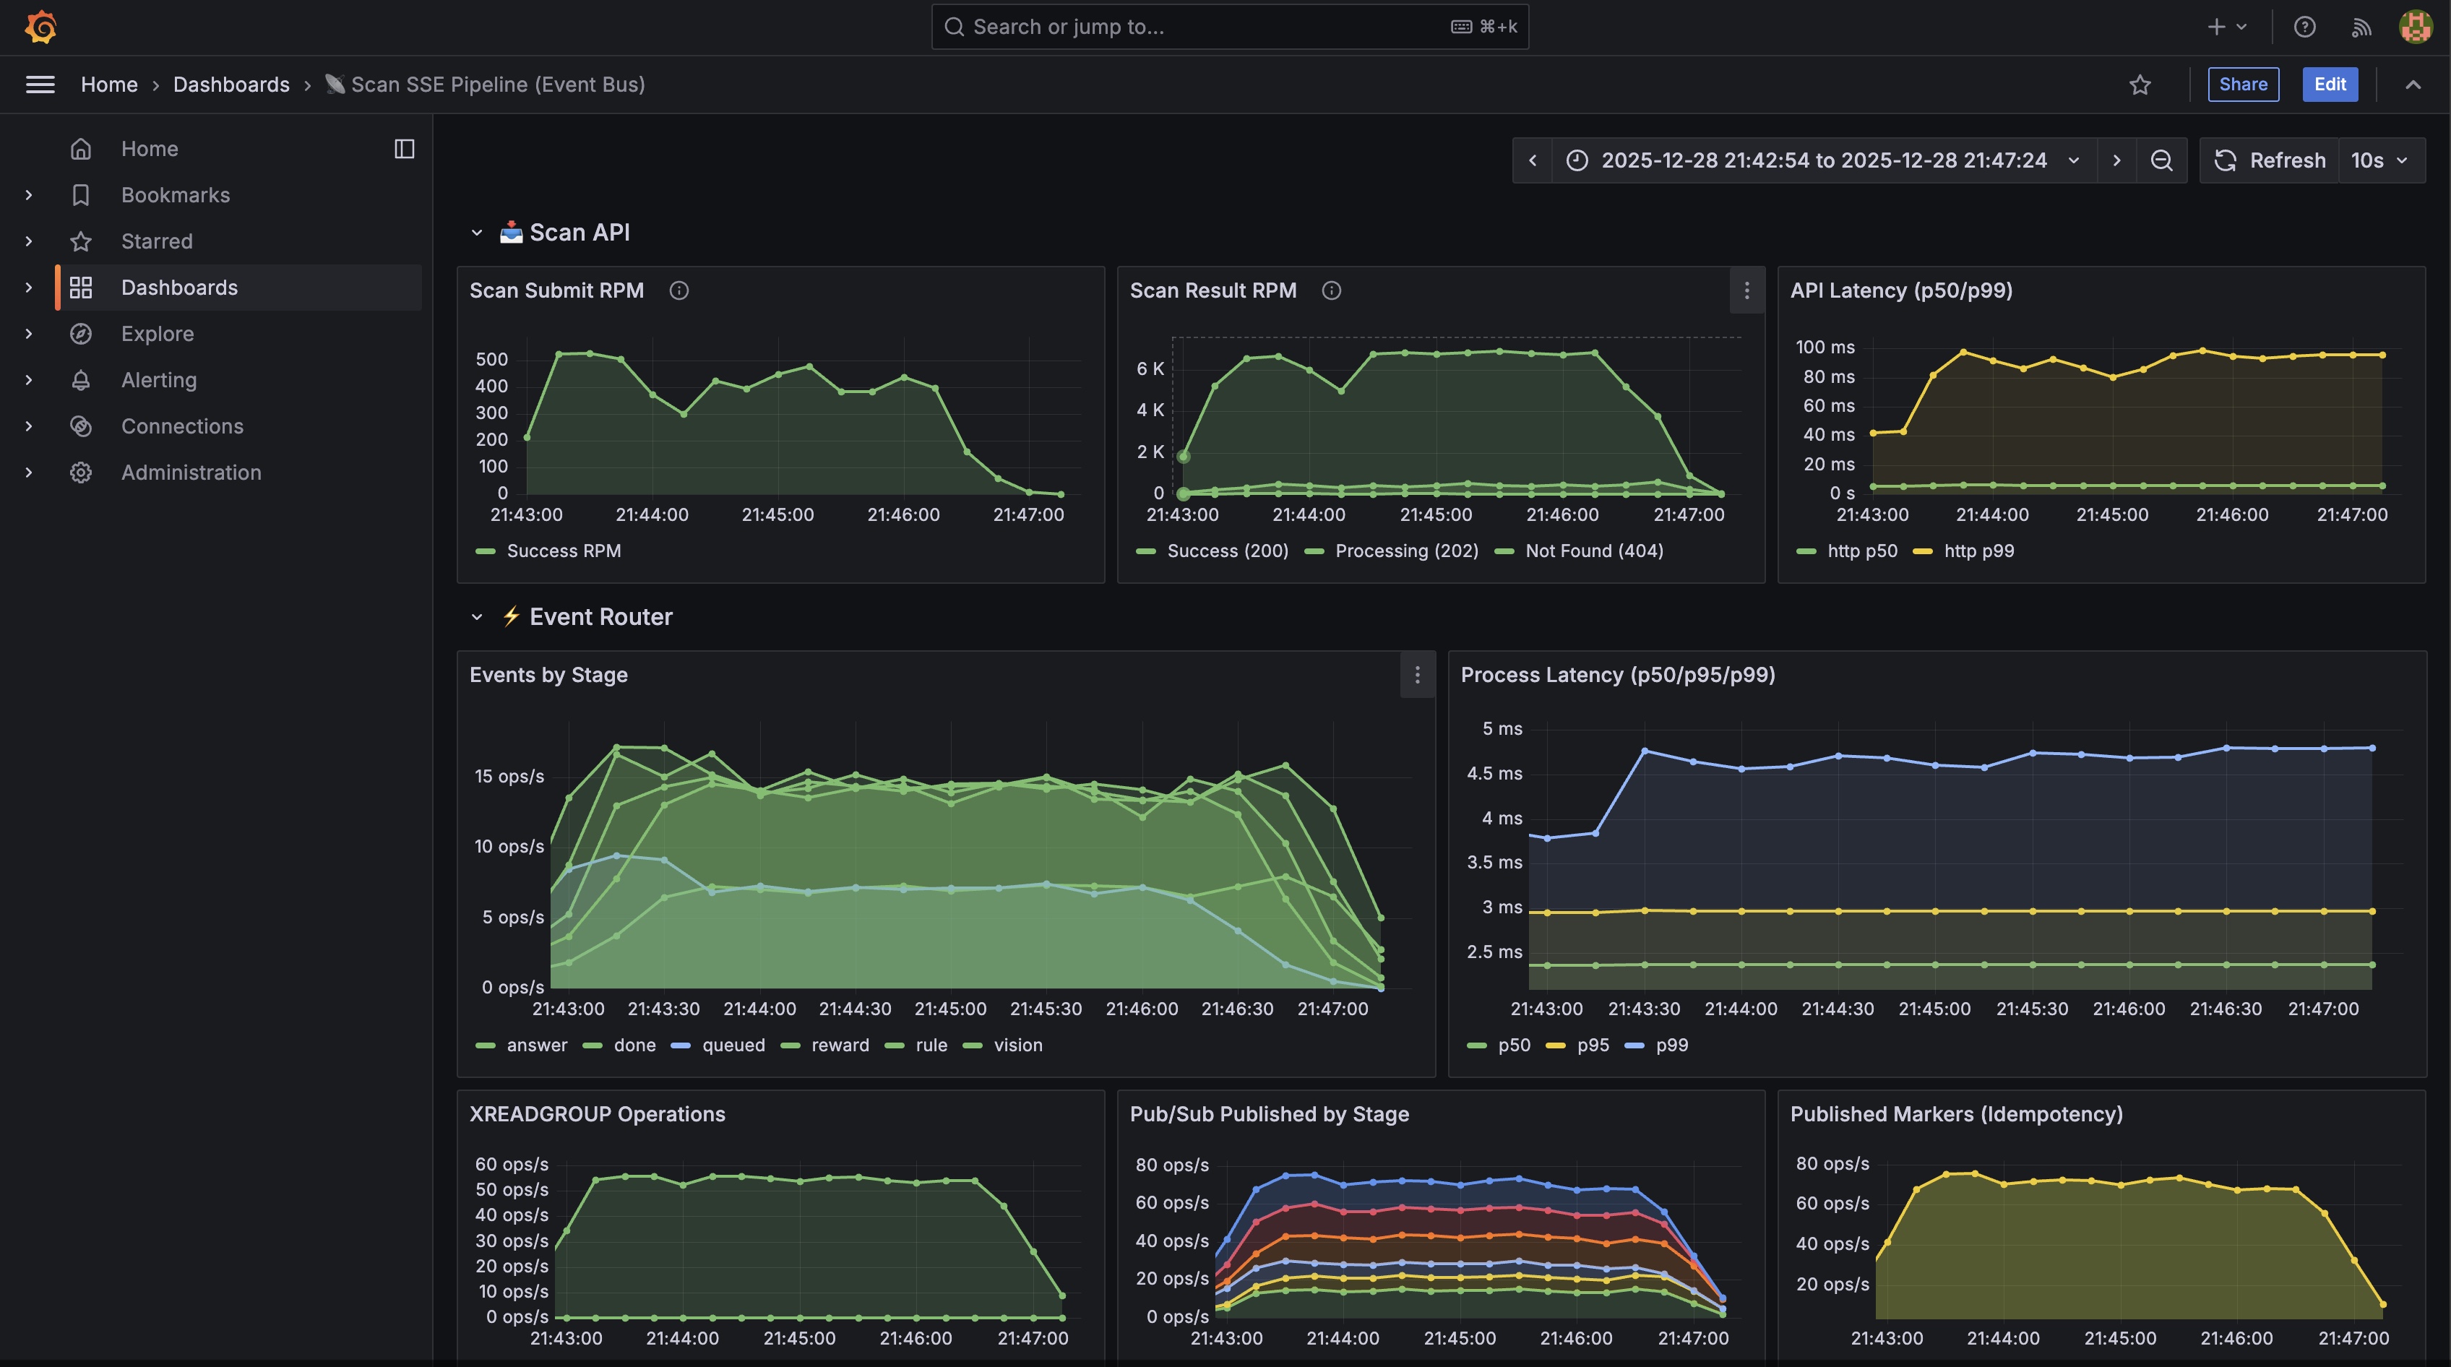This screenshot has width=2451, height=1367.
Task: Open Scan Result RPM panel menu
Action: pyautogui.click(x=1746, y=290)
